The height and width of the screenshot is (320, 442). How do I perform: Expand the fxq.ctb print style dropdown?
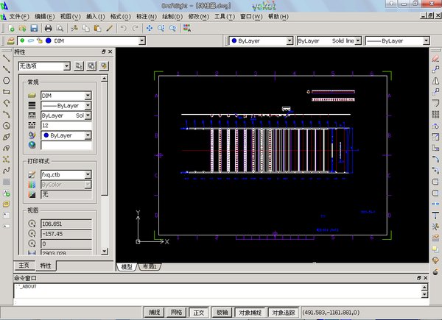[88, 175]
